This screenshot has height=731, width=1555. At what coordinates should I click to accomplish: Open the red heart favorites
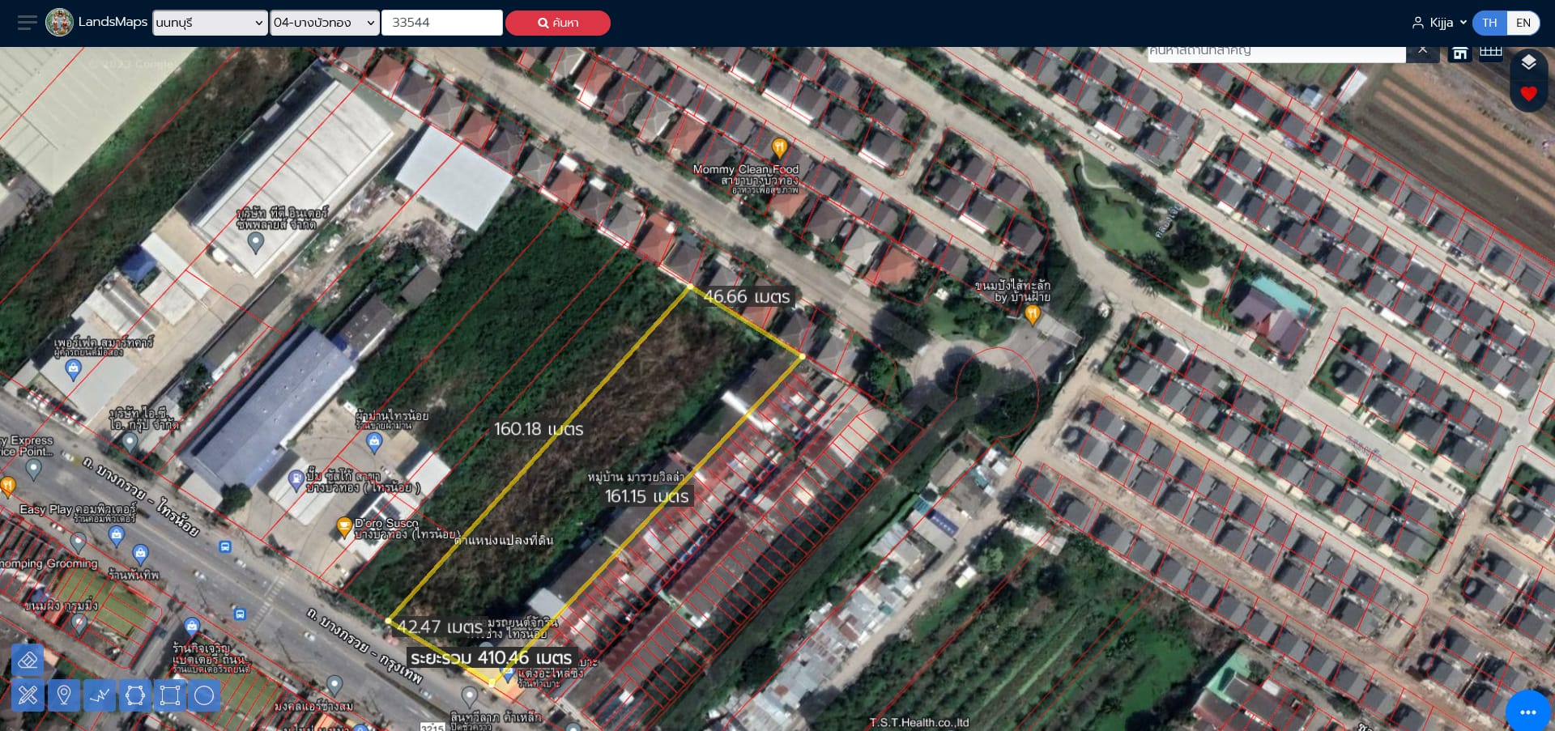(1528, 94)
